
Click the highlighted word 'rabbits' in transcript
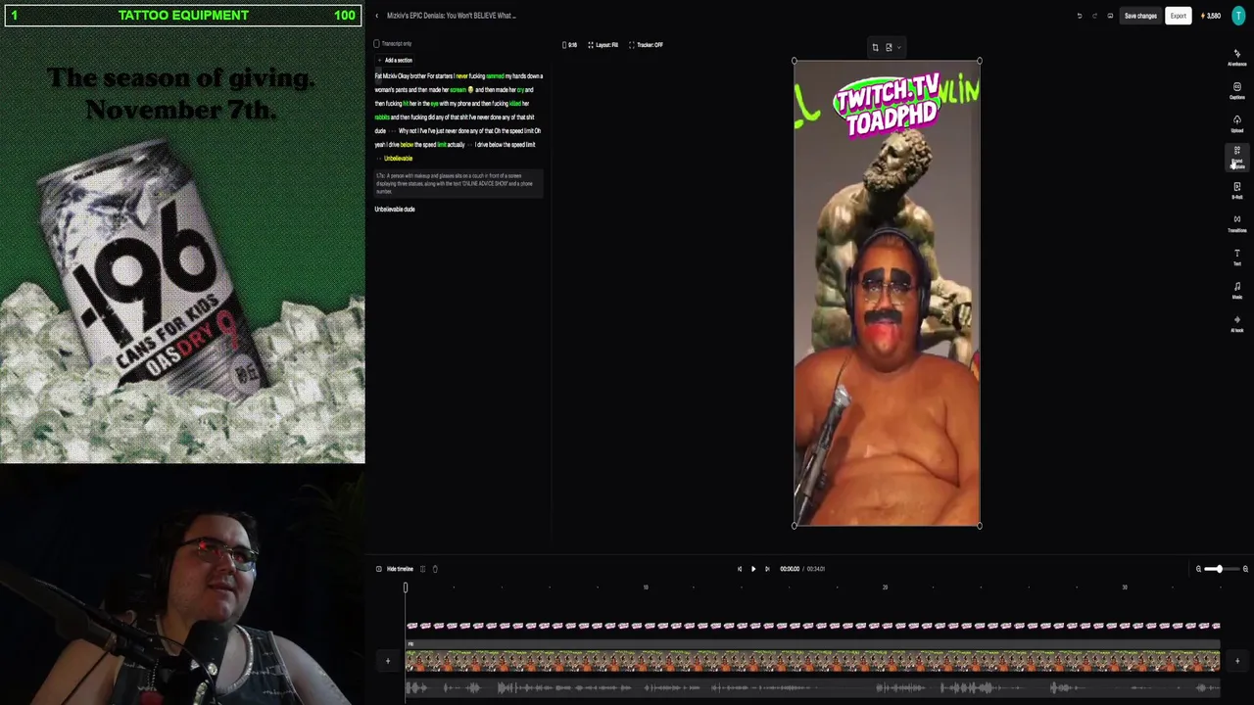[x=382, y=117]
